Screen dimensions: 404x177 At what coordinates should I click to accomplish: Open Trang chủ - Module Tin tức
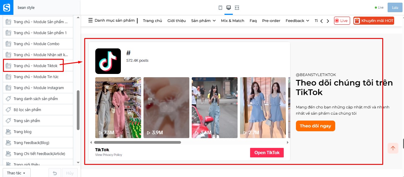coord(38,77)
